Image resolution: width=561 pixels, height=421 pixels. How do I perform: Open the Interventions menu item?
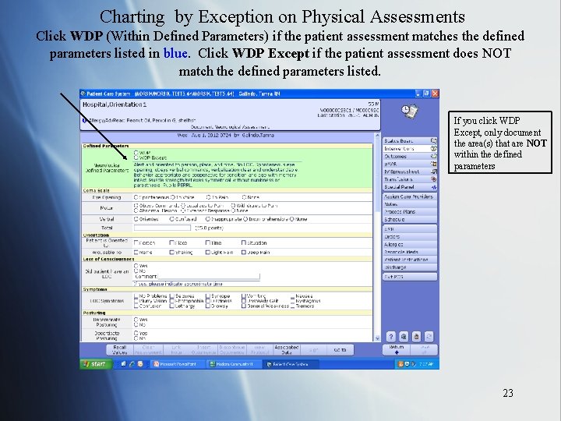pyautogui.click(x=410, y=149)
